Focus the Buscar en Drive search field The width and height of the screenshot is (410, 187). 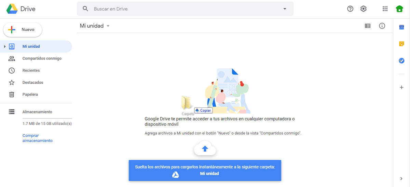tap(185, 9)
